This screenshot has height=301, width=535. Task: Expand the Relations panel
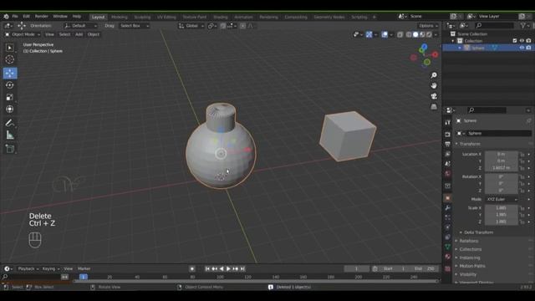pos(468,241)
